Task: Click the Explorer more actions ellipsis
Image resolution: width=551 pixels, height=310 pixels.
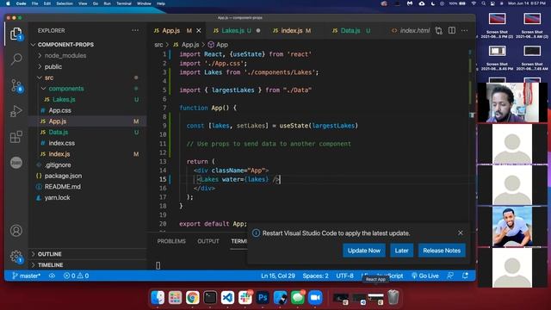Action: click(135, 31)
